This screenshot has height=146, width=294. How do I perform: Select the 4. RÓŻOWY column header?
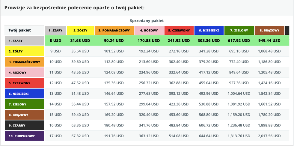pos(149,30)
